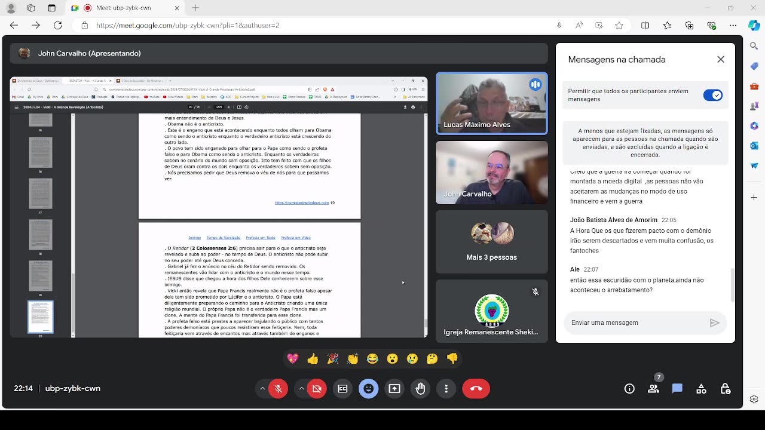Turn on the camera in Meet

point(317,389)
